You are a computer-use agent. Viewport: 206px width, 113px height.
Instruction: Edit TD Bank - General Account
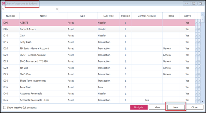tap(196, 48)
